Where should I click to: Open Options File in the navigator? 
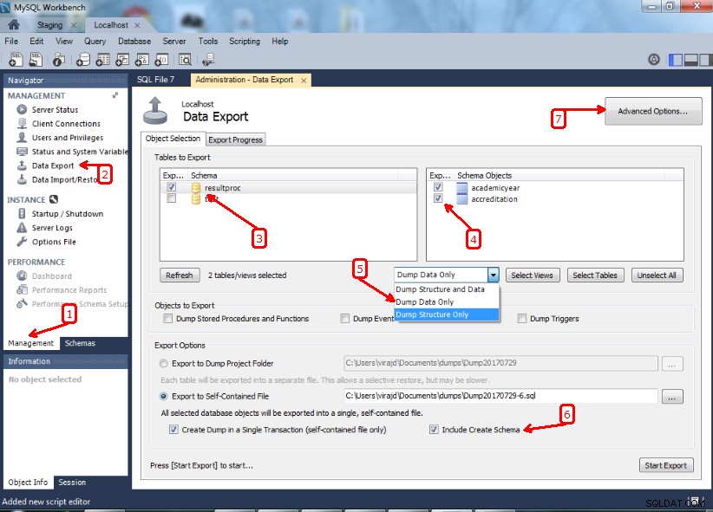point(54,243)
